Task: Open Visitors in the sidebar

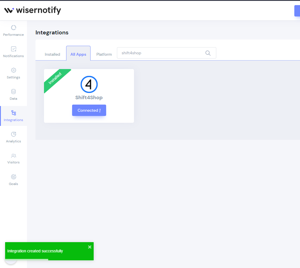Action: (x=13, y=158)
